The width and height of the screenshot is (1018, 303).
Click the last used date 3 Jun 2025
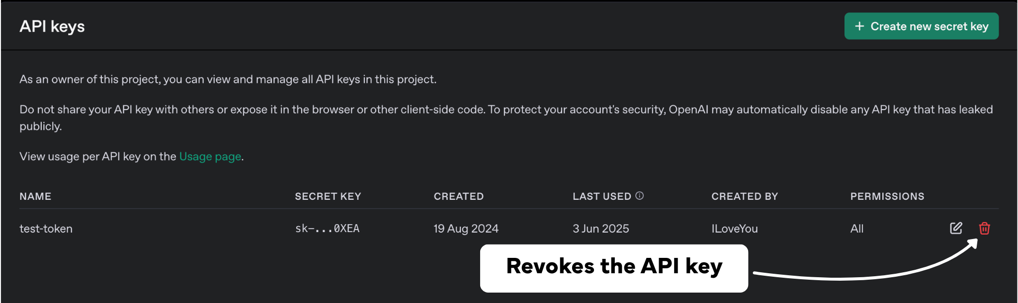tap(600, 229)
